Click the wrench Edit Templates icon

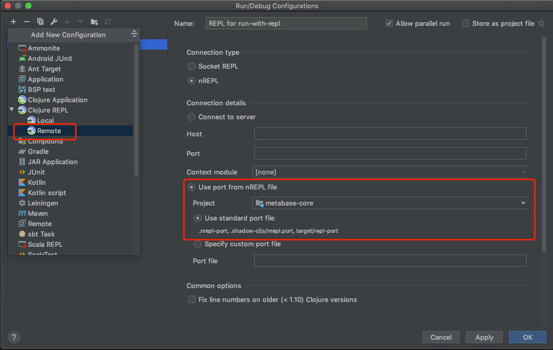(x=54, y=22)
